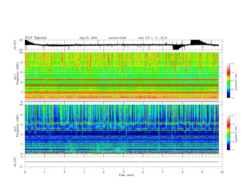Click the ch.1 spectrogram color scale bar
Image resolution: width=250 pixels, height=193 pixels.
(x=228, y=81)
